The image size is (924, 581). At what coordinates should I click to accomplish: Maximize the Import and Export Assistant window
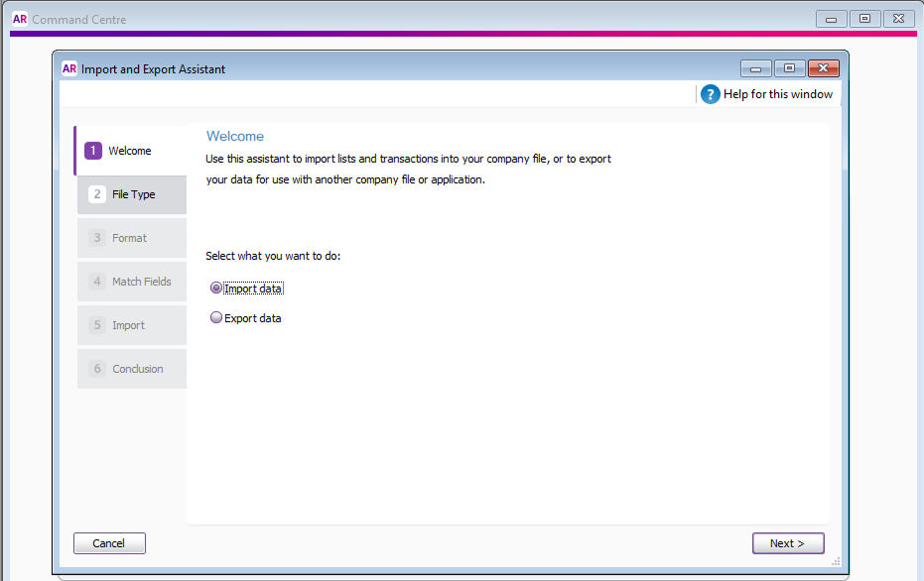click(789, 69)
